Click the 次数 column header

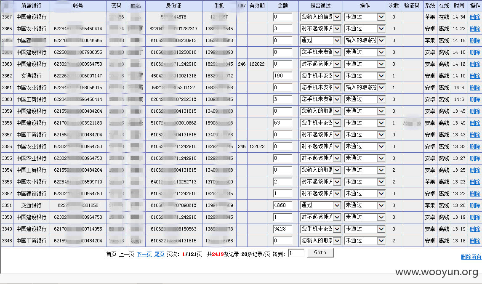point(394,5)
